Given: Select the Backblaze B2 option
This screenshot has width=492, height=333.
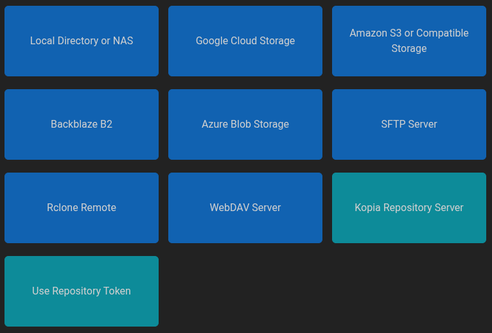Looking at the screenshot, I should pos(82,124).
